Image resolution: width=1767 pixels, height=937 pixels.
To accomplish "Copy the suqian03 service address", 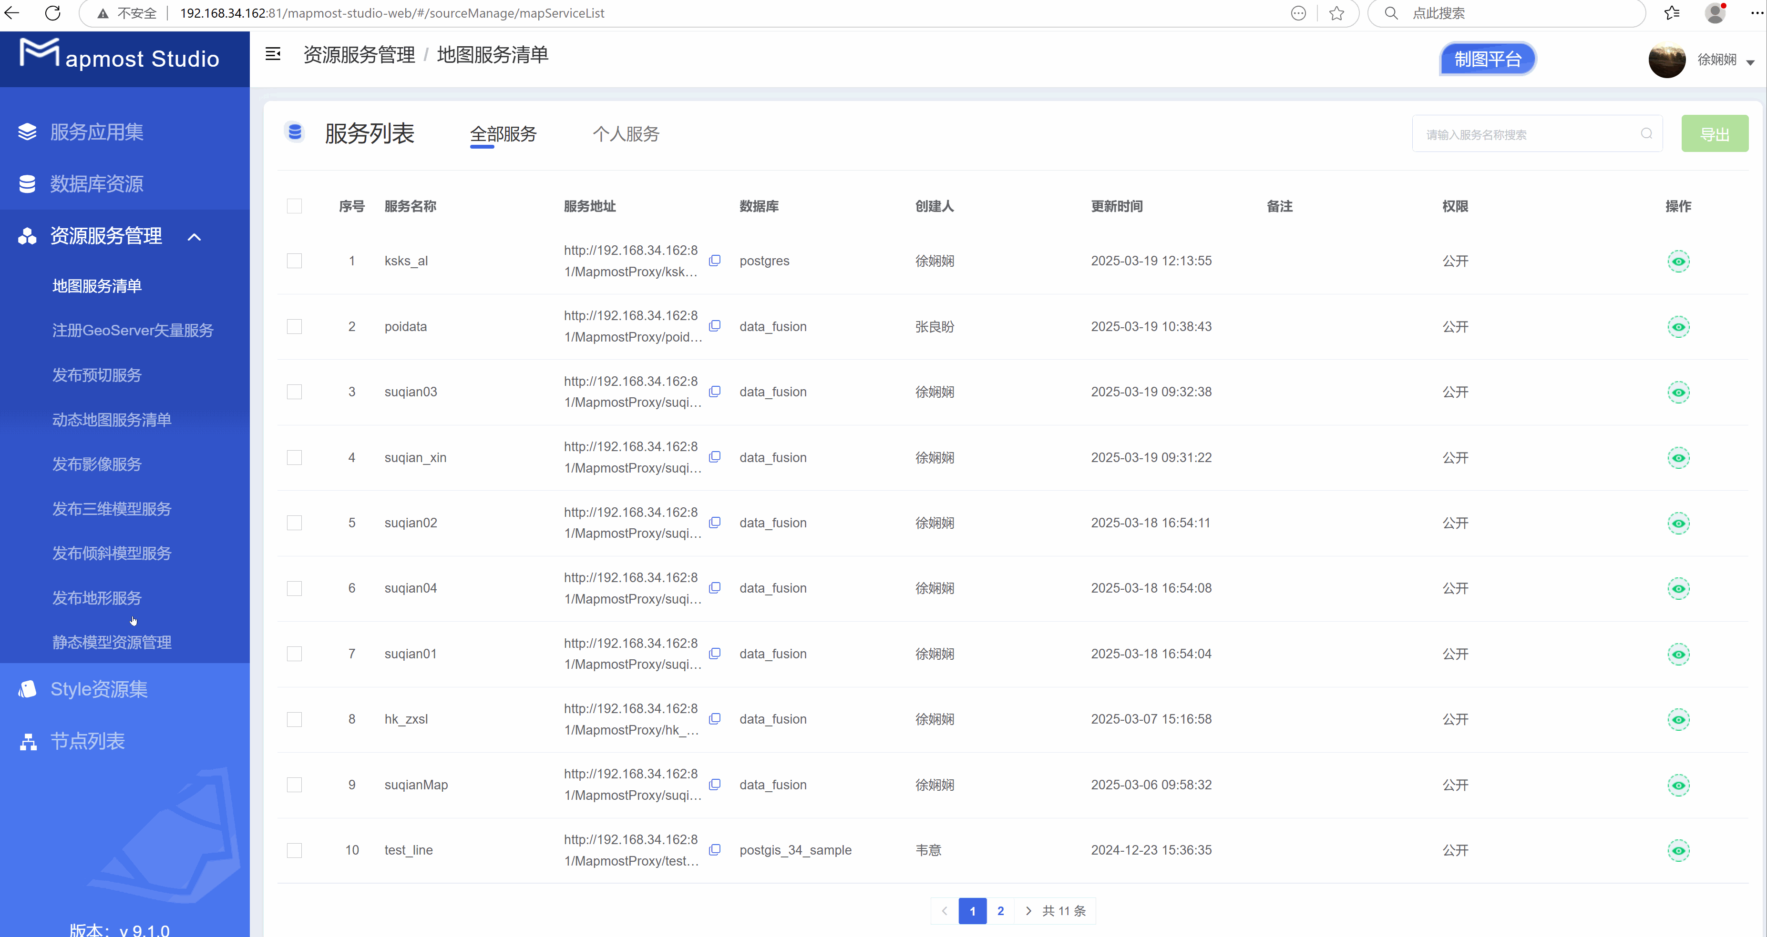I will point(715,392).
